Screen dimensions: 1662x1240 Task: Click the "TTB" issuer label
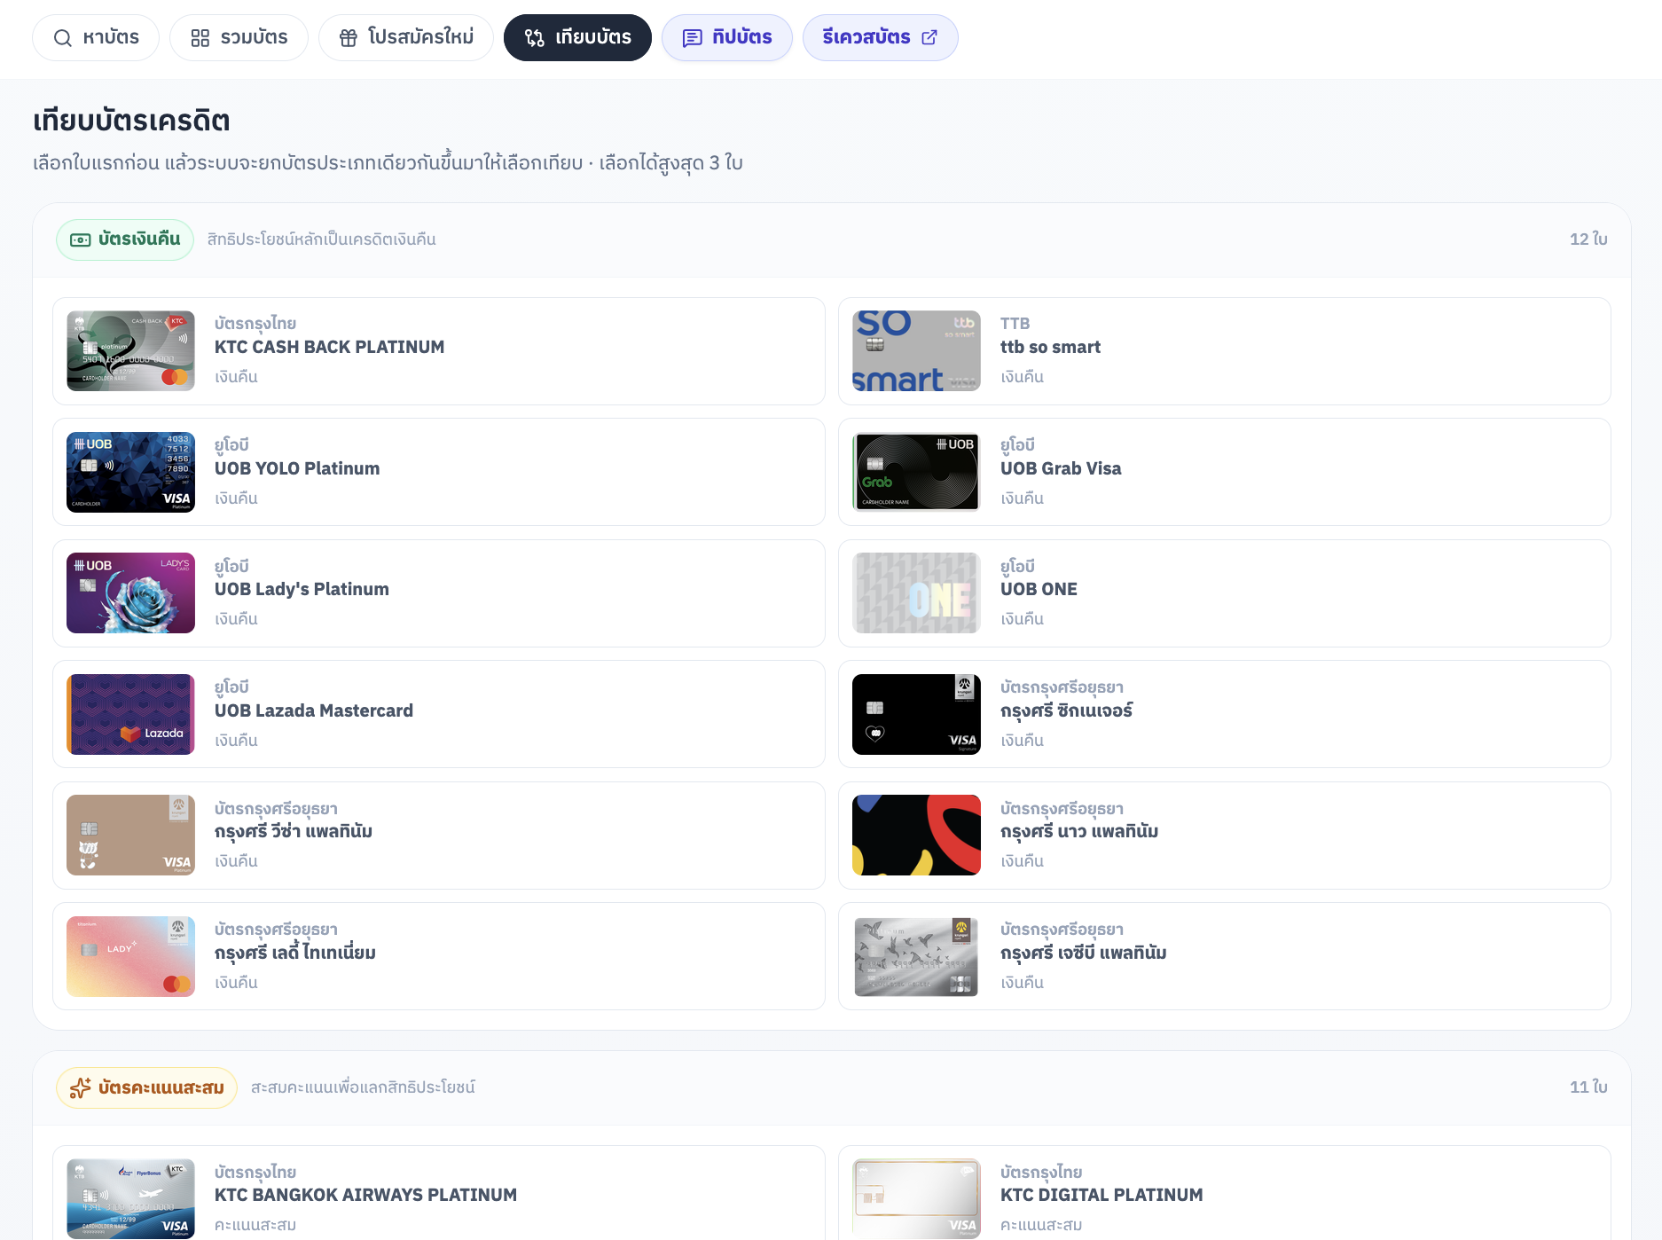tap(1015, 324)
